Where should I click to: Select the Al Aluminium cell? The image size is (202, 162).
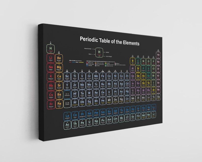(x=133, y=69)
